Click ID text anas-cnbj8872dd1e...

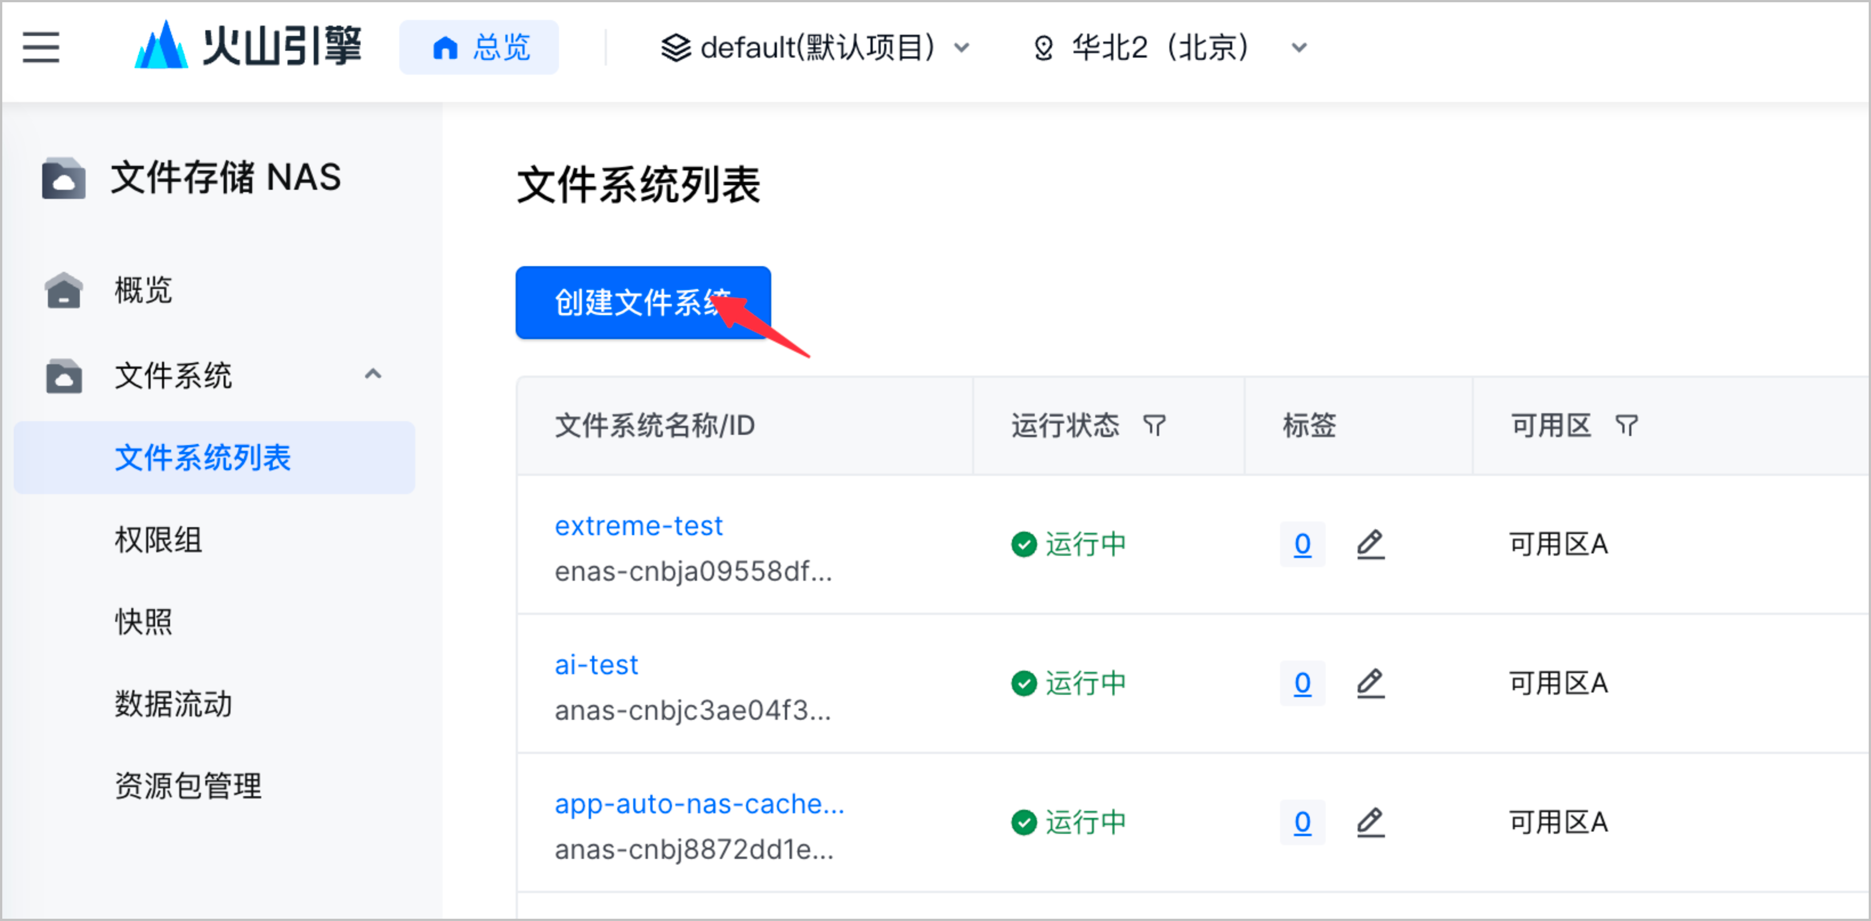pyautogui.click(x=694, y=850)
